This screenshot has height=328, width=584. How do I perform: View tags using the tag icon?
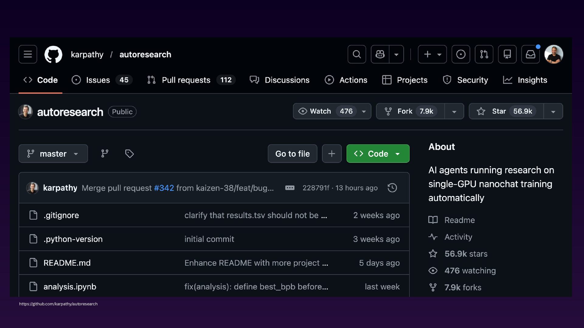[x=129, y=154]
